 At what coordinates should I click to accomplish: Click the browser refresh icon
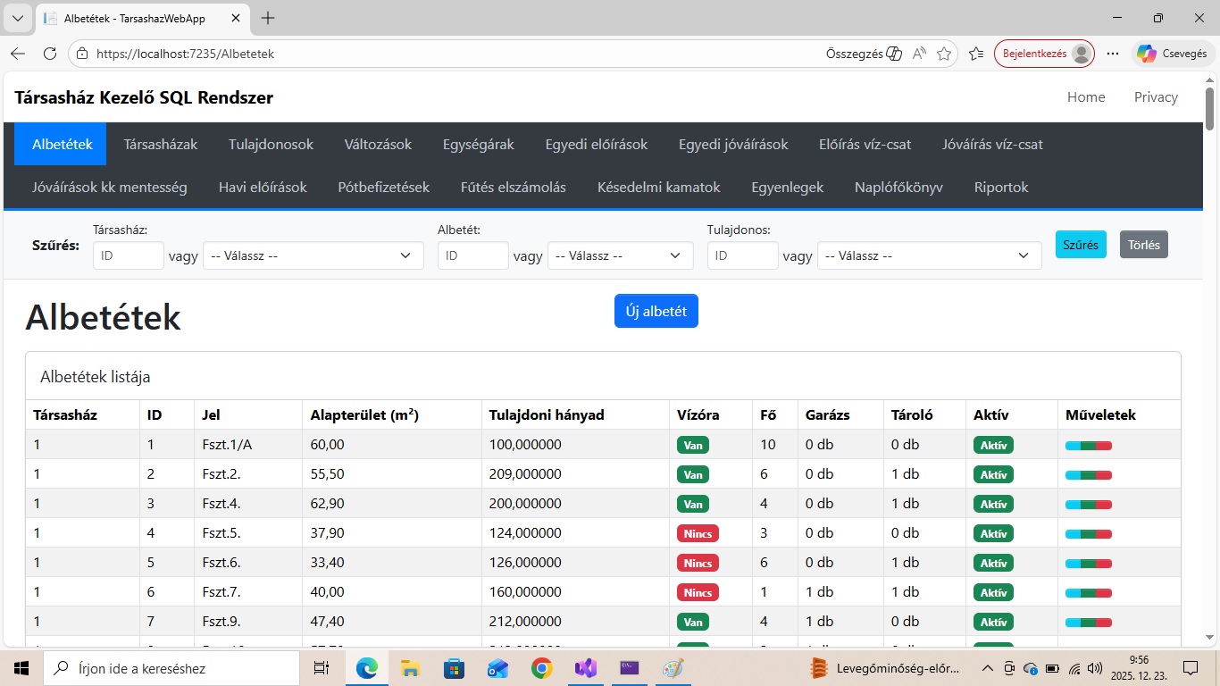(x=50, y=54)
